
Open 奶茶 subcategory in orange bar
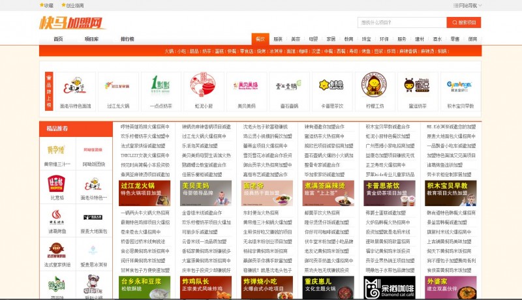207,52
